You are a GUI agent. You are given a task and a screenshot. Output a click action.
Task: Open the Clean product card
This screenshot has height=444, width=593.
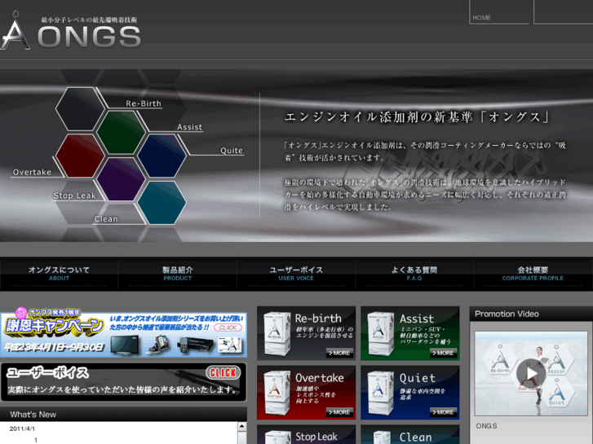click(410, 434)
